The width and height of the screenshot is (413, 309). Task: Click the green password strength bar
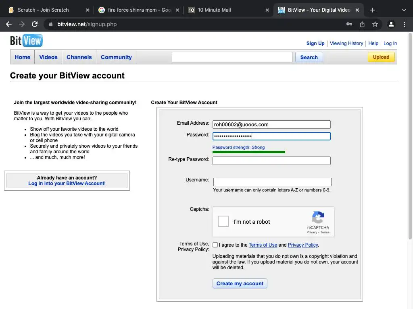(249, 152)
